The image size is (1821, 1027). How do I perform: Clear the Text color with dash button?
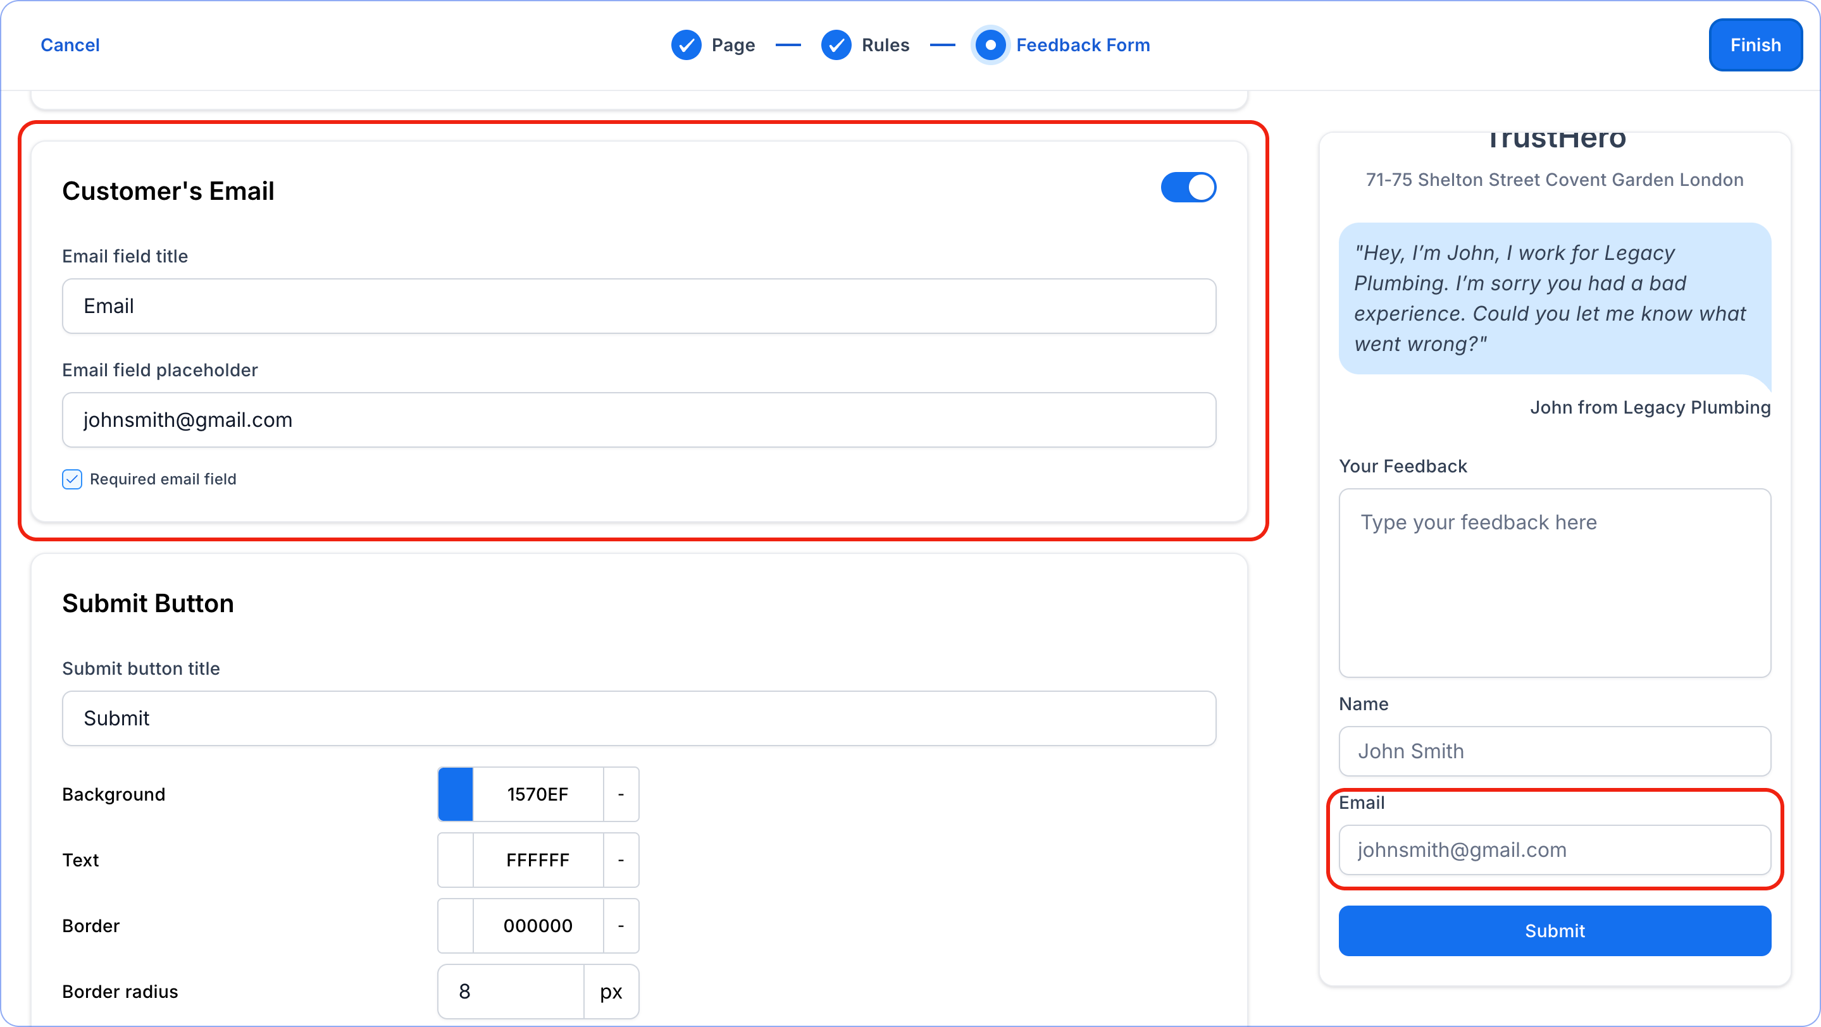click(x=621, y=860)
